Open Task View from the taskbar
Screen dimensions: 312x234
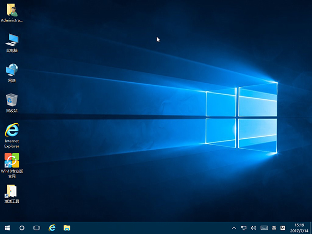[37, 228]
